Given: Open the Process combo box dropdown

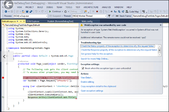Looking at the screenshot, I should coord(47,16).
